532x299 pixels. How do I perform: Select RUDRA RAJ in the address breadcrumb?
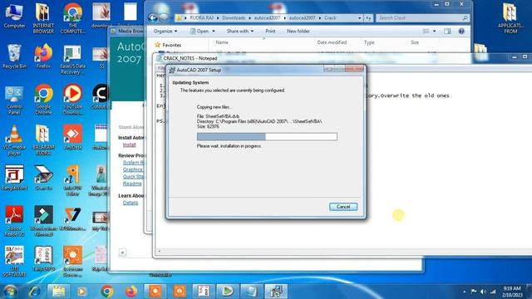[201, 18]
